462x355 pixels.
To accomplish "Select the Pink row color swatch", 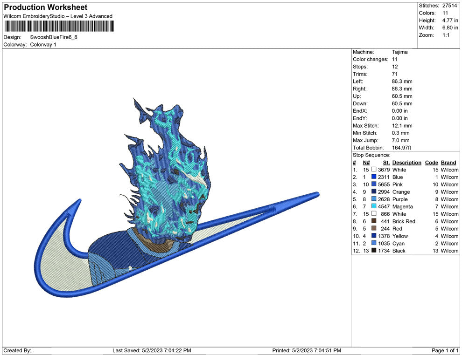I will coord(374,184).
